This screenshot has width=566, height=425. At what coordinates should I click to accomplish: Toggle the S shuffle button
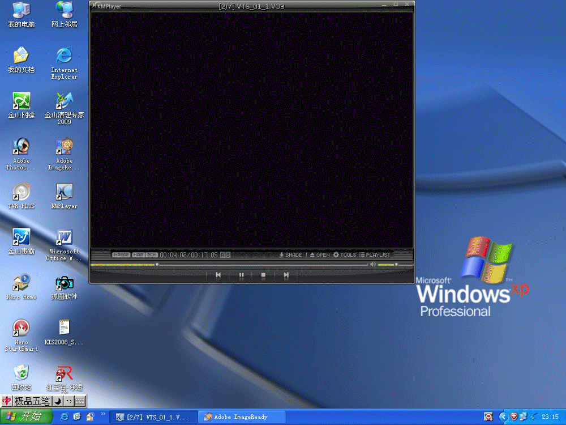(228, 255)
